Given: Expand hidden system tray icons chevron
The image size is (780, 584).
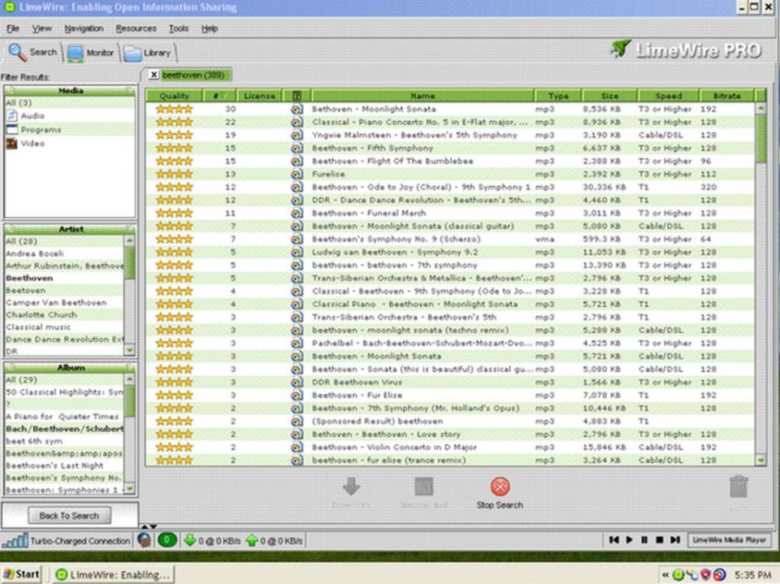Looking at the screenshot, I should 665,575.
